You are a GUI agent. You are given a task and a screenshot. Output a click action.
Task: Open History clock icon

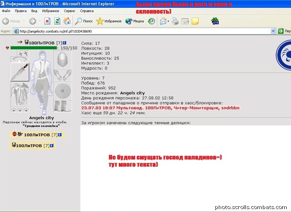(151, 21)
